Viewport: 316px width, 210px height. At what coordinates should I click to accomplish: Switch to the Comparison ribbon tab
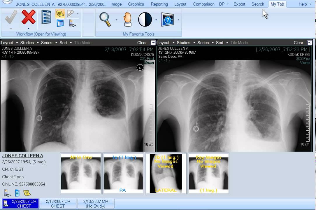tap(204, 4)
